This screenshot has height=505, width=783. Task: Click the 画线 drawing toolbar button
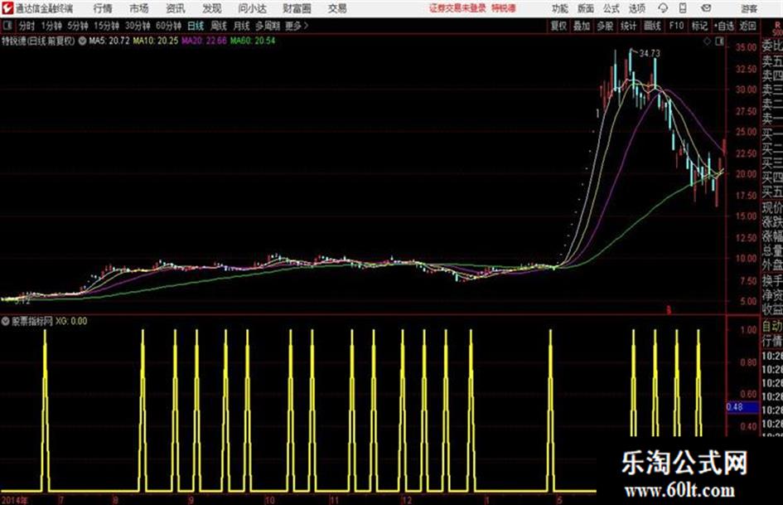[652, 26]
